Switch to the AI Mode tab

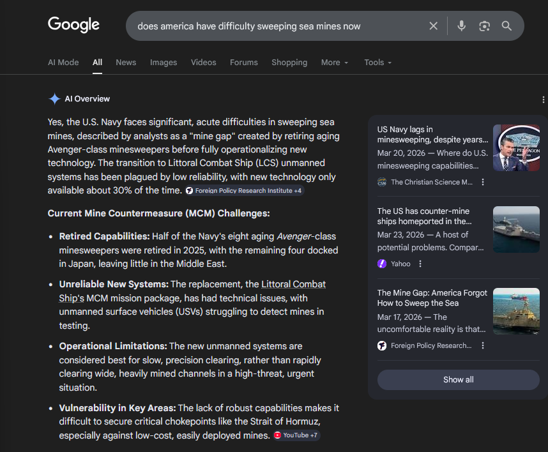tap(63, 63)
